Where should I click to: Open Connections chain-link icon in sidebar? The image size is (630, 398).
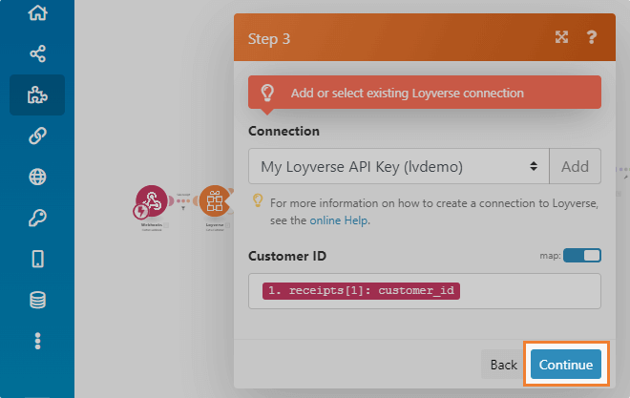coord(37,136)
